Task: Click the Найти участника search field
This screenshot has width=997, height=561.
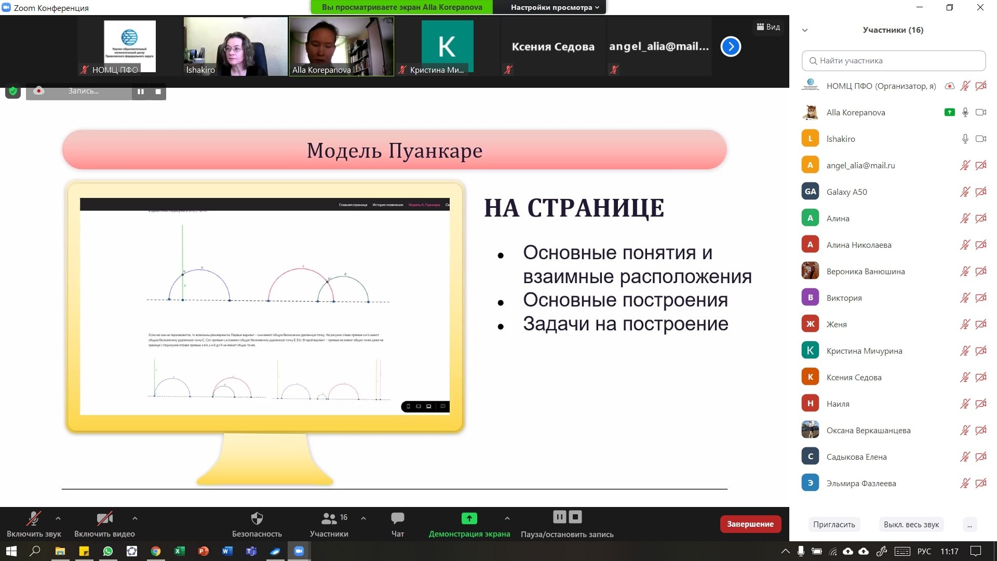Action: 893,61
